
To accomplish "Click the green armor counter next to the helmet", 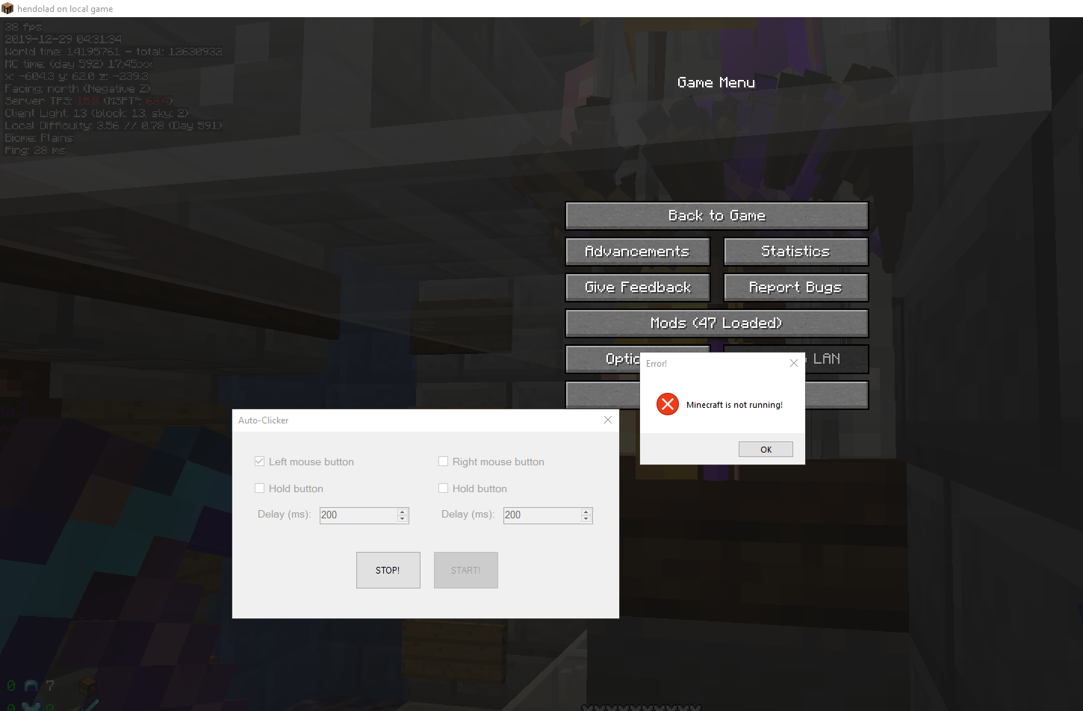I will coord(11,685).
